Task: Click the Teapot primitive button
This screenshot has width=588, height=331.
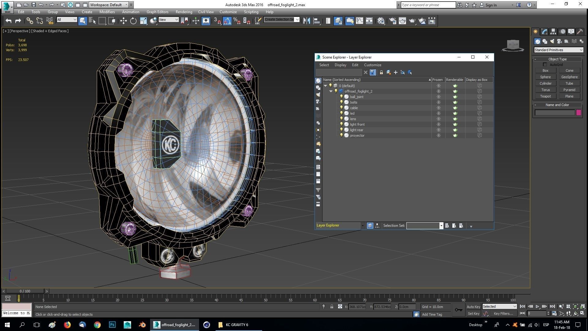Action: point(545,96)
